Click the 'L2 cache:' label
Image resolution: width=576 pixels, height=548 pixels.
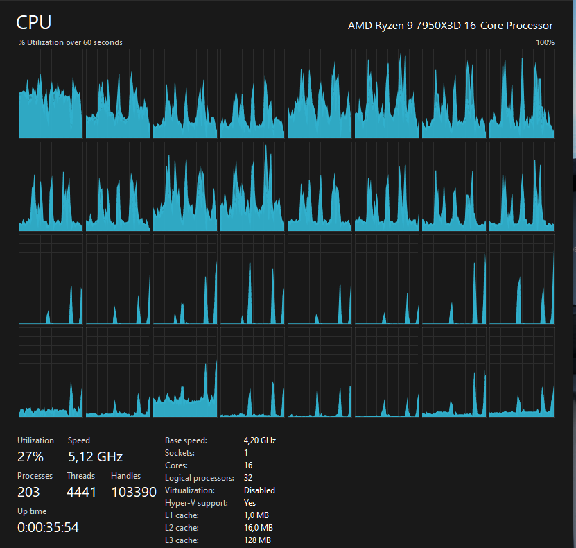[182, 528]
